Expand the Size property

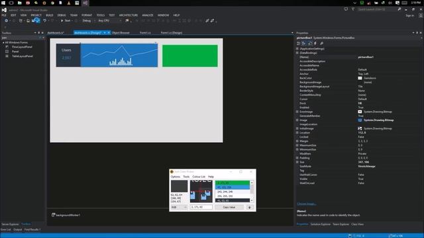[297, 162]
